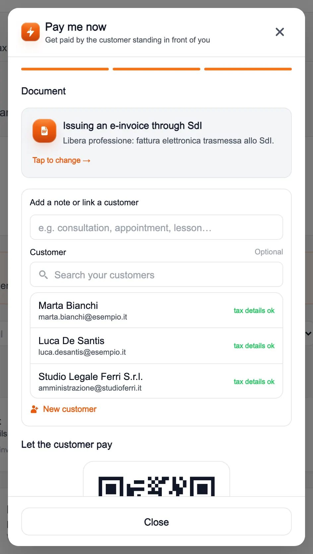Tap to change the document type
This screenshot has width=313, height=554.
pyautogui.click(x=61, y=160)
